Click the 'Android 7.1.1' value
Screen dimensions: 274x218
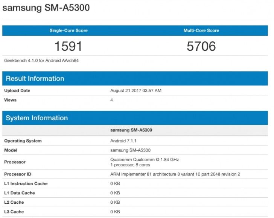click(123, 141)
